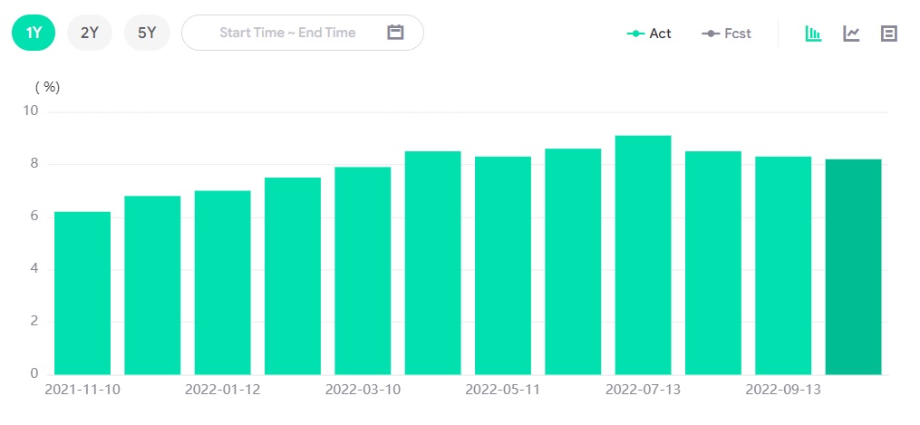Switch to line chart view
This screenshot has width=920, height=425.
851,34
